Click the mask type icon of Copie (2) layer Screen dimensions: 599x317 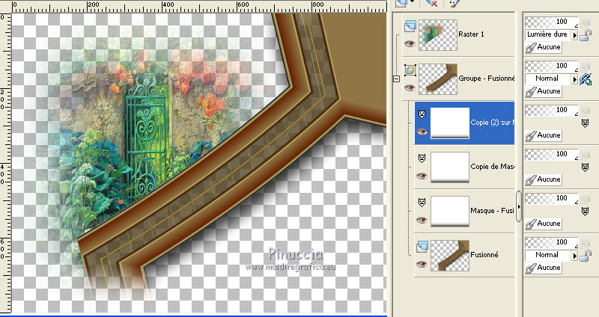pyautogui.click(x=422, y=114)
